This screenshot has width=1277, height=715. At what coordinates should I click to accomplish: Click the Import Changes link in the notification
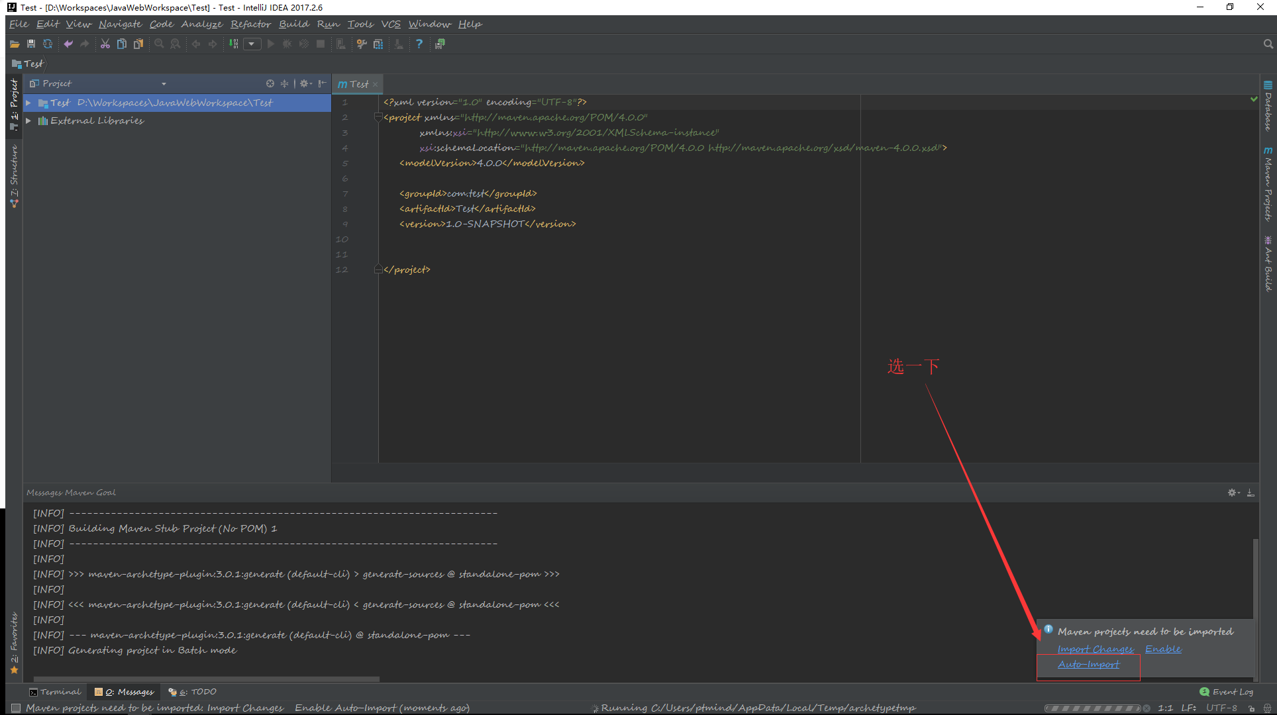1096,649
